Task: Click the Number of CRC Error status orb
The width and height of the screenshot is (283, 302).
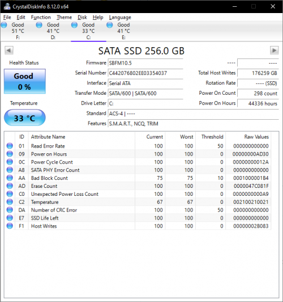Action: [x=10, y=209]
